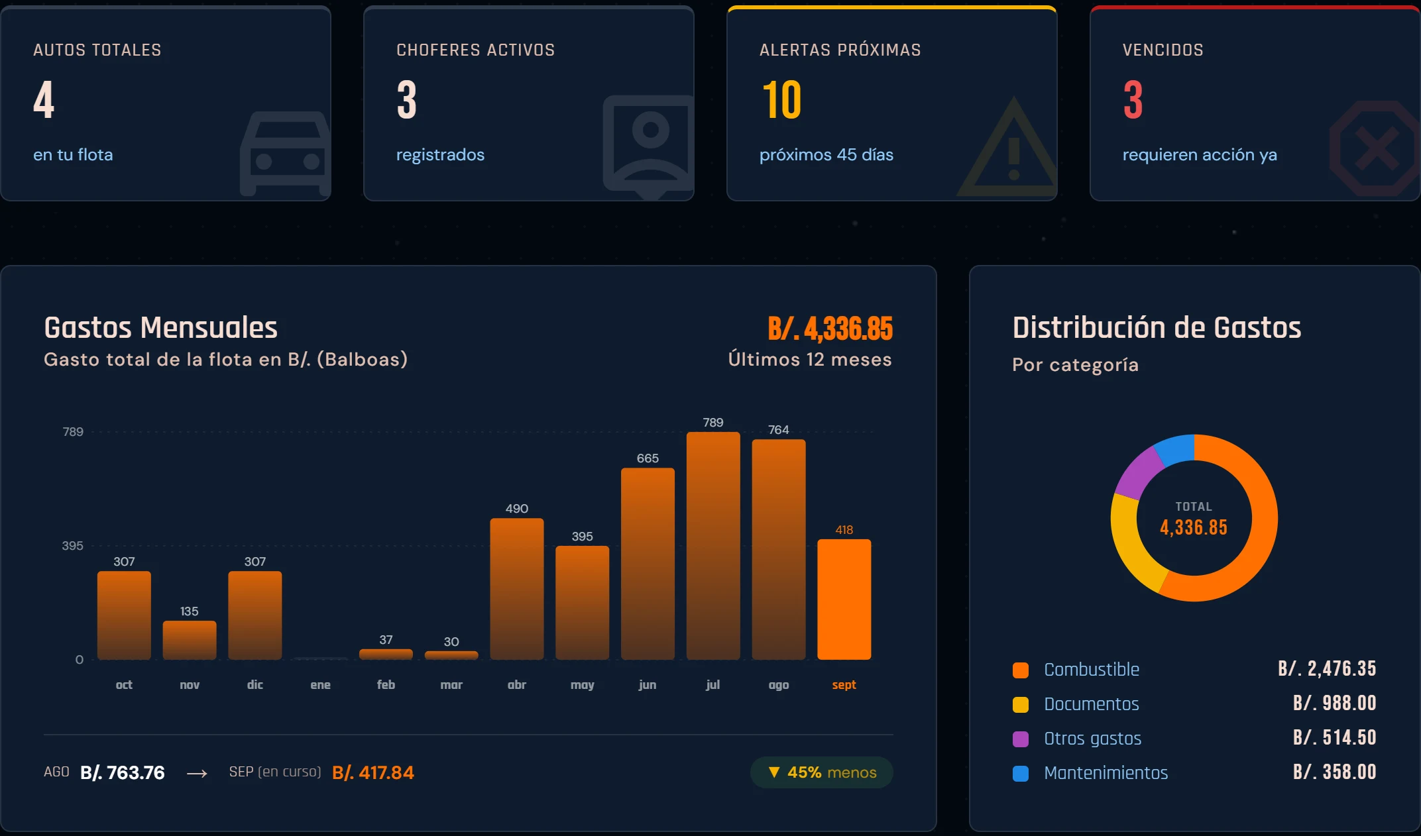Click the X octagon icon in Vencidos card
Viewport: 1421px width, 836px height.
pyautogui.click(x=1375, y=149)
